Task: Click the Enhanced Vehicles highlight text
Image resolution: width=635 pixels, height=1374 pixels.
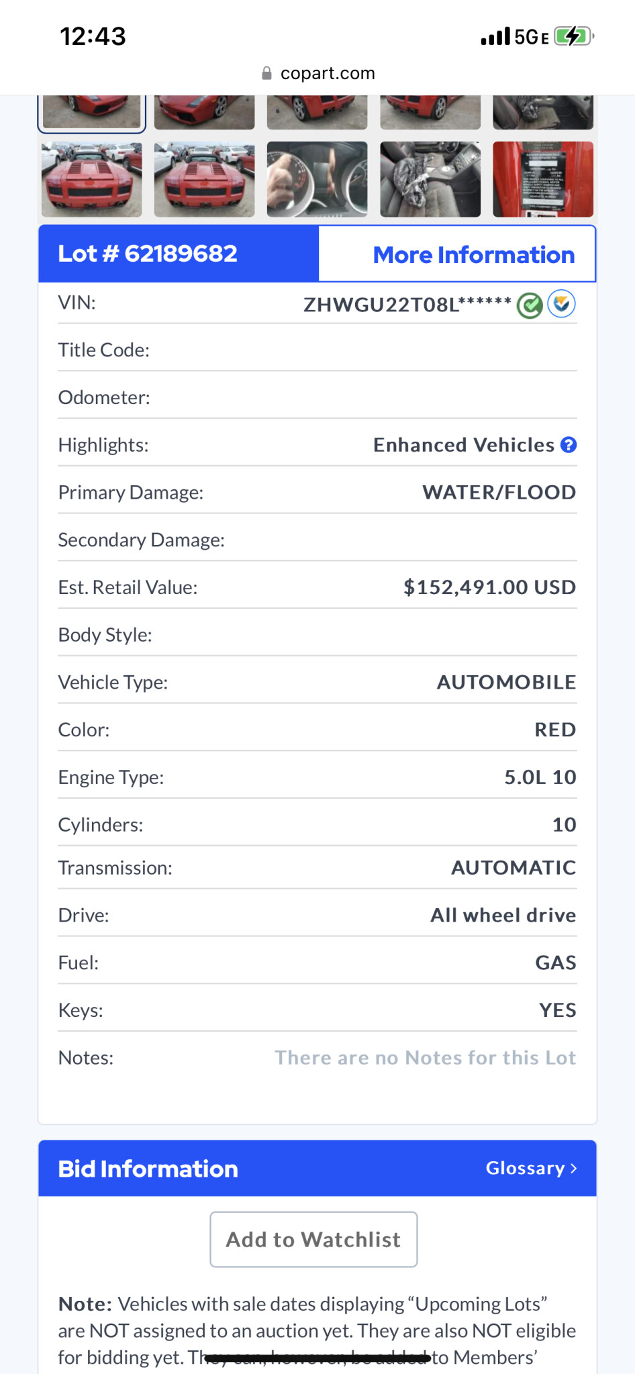Action: point(463,445)
